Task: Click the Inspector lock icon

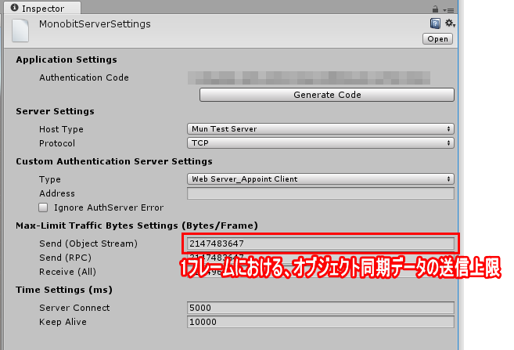Action: pos(435,9)
